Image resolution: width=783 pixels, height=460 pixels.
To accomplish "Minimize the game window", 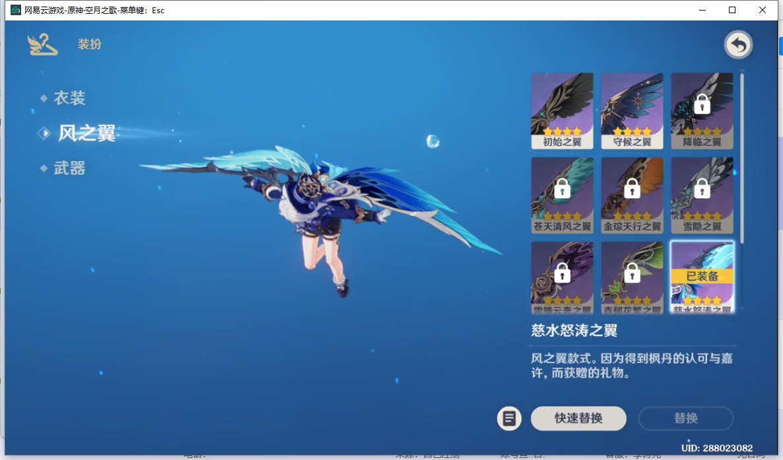I will [x=702, y=10].
